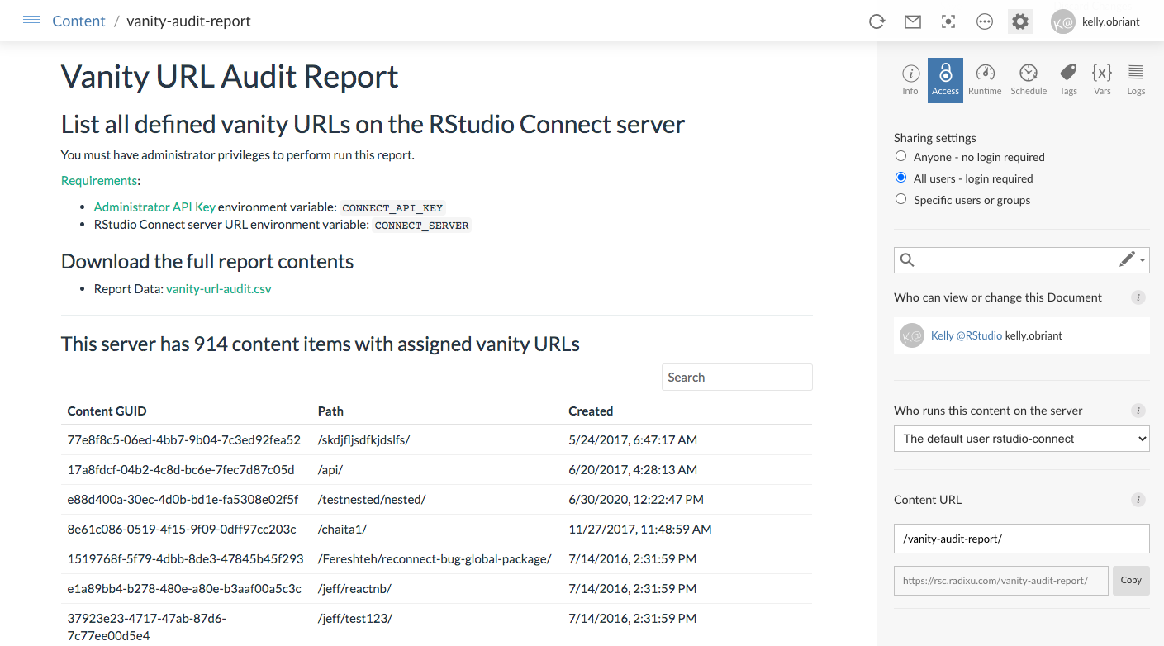Open 'The default user rstudio-connect' dropdown
The width and height of the screenshot is (1164, 646).
(x=1022, y=439)
